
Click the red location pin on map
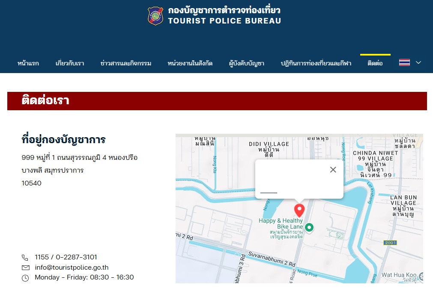tap(299, 210)
